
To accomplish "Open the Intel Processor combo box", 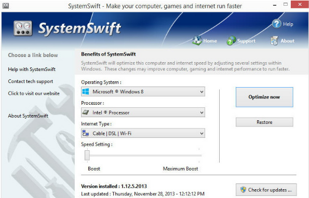I will point(143,112).
